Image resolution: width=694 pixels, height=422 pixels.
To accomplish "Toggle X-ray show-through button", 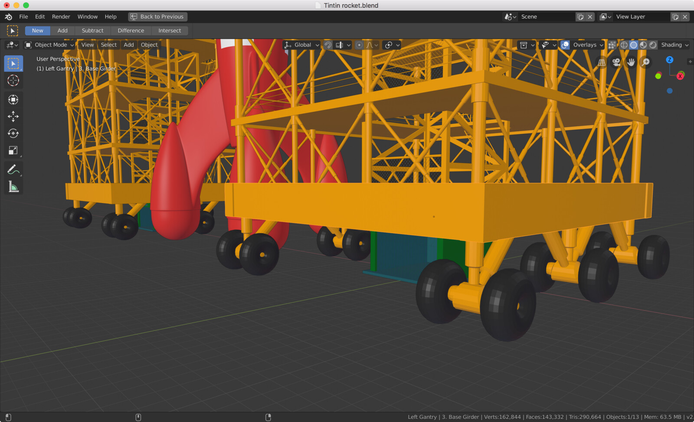I will [612, 45].
